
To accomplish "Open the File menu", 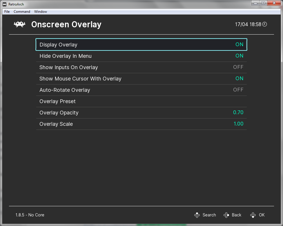I will click(7, 11).
